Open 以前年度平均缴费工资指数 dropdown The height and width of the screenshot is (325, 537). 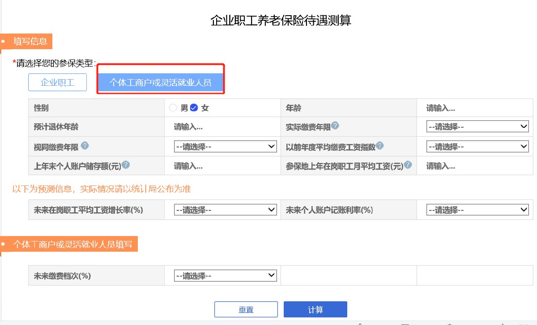pyautogui.click(x=477, y=146)
